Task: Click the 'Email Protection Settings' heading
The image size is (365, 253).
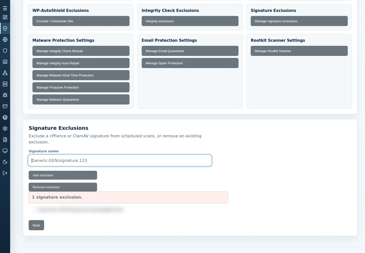Action: tap(169, 40)
